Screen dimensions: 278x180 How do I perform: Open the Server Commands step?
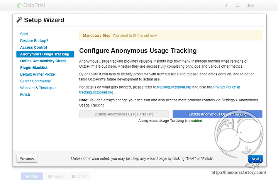[36, 81]
